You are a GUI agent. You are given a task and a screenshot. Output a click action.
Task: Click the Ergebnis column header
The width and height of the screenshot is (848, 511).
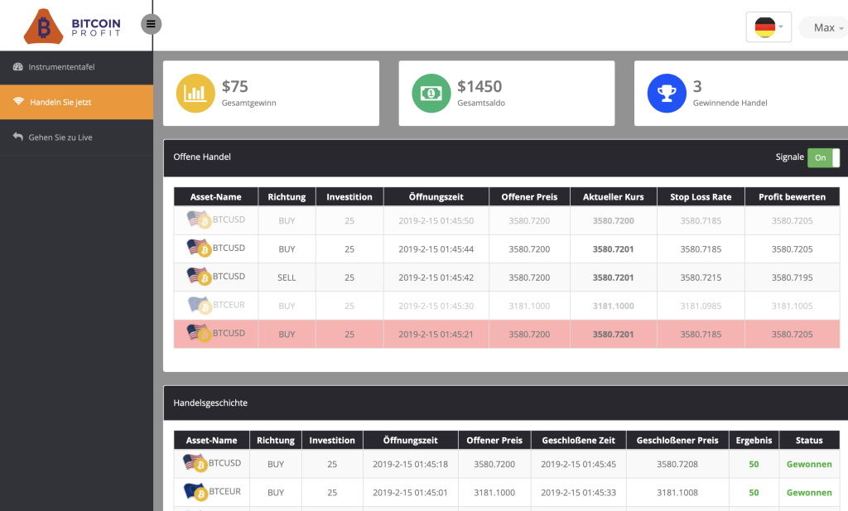[x=754, y=441]
